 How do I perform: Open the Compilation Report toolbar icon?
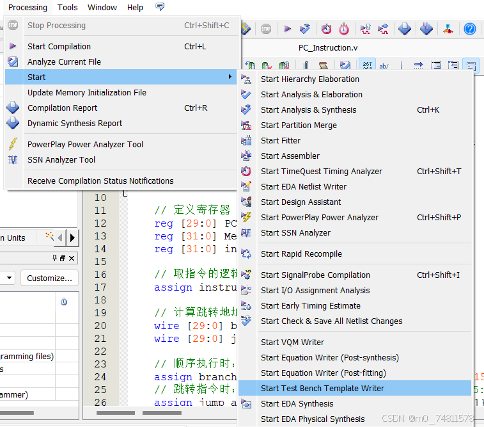[x=405, y=29]
